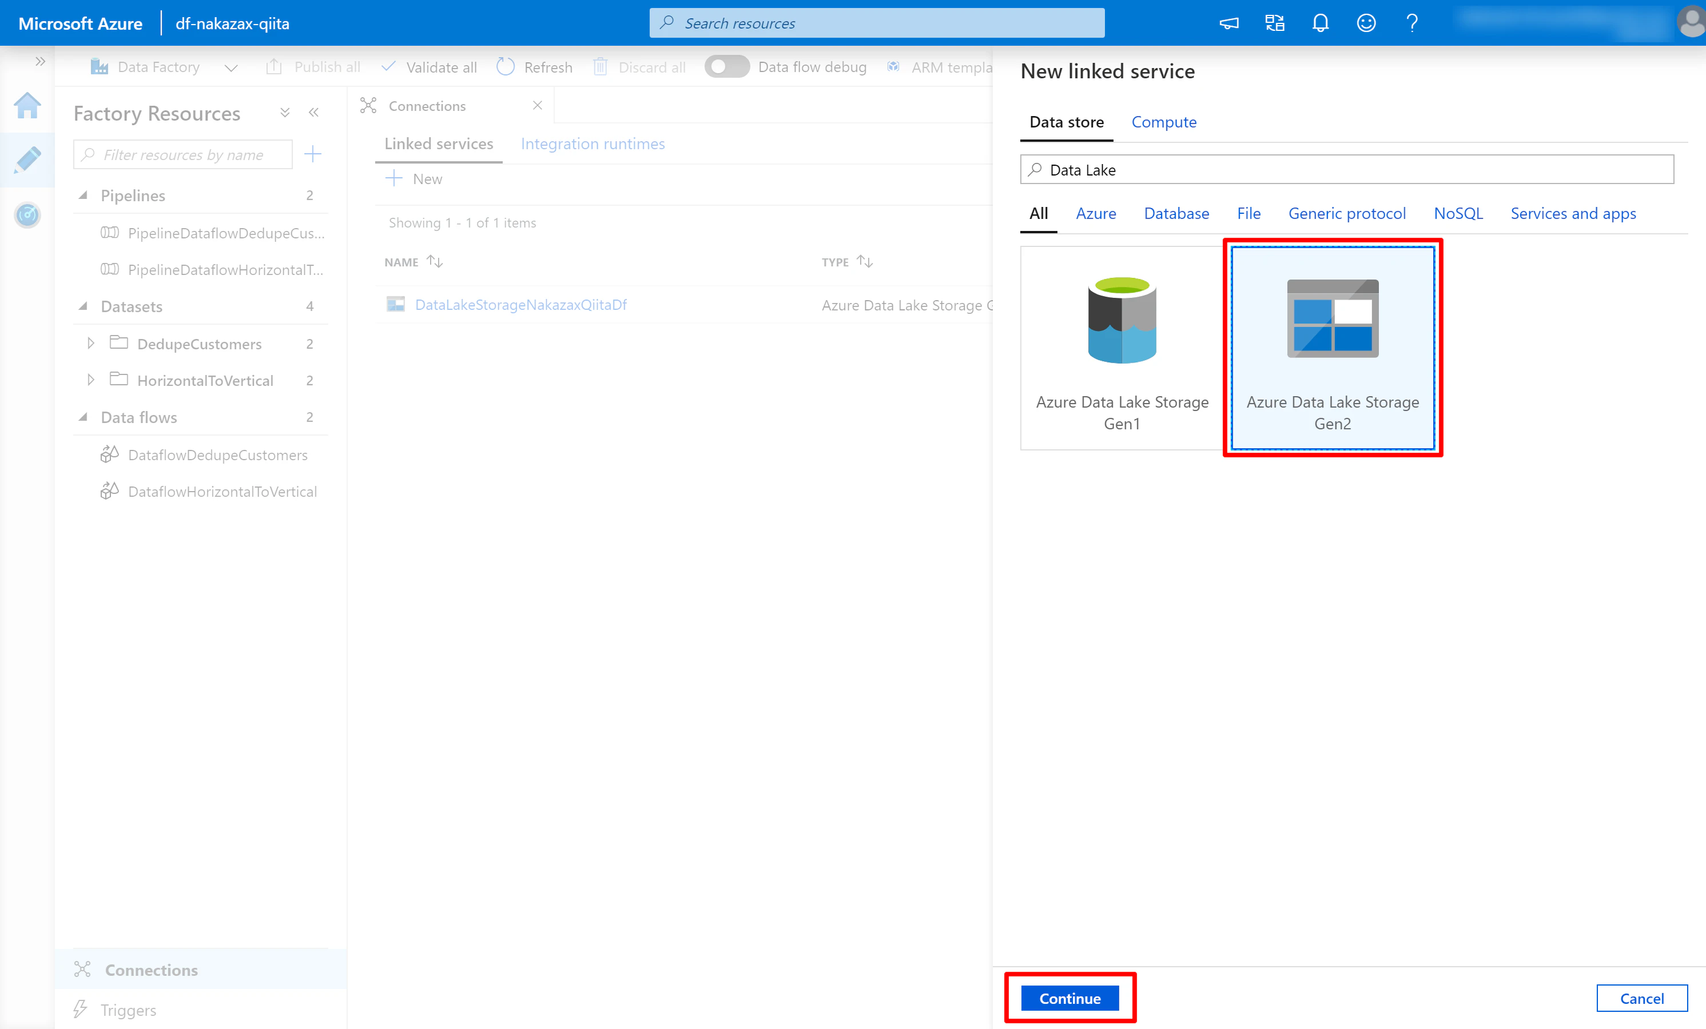Select Azure Data Lake Storage Gen2 tile
1706x1029 pixels.
point(1332,348)
